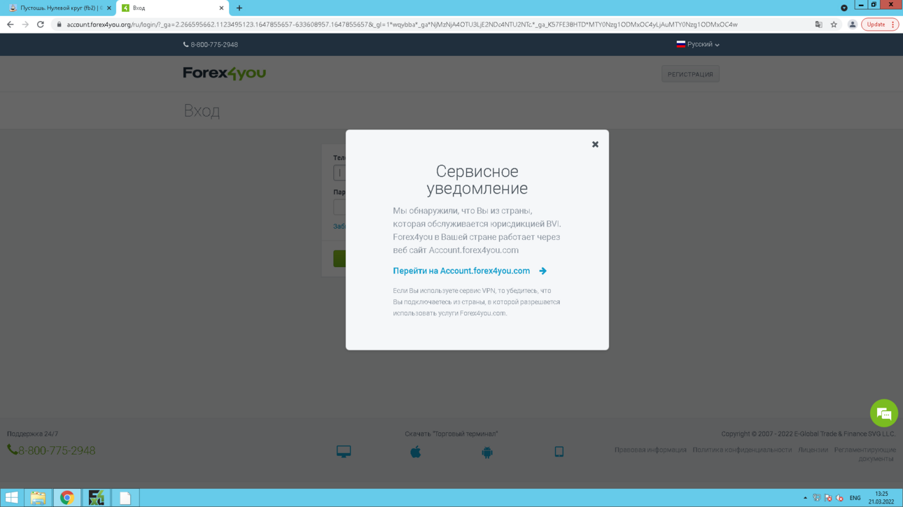
Task: Click the ENG input language indicator
Action: point(855,498)
